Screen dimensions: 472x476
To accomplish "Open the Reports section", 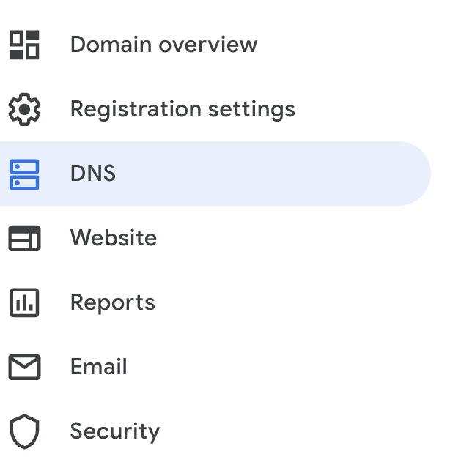I will click(x=113, y=302).
